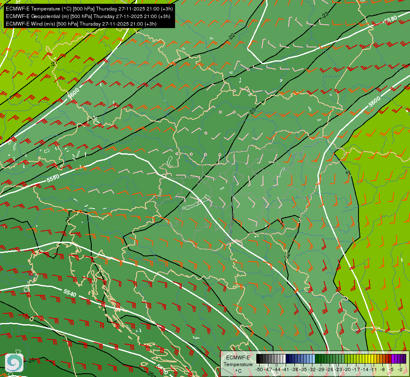Click the -47 tick label in the legend
Viewport: 410px width, 377px height.
268,370
